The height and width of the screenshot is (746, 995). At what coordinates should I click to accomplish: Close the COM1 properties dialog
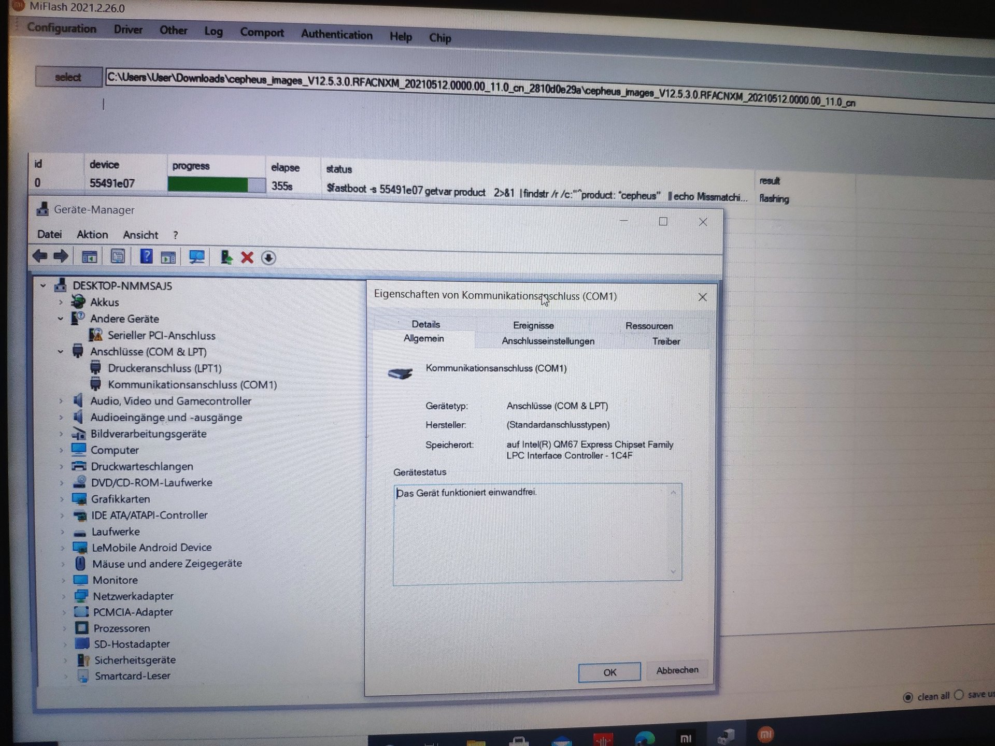702,297
